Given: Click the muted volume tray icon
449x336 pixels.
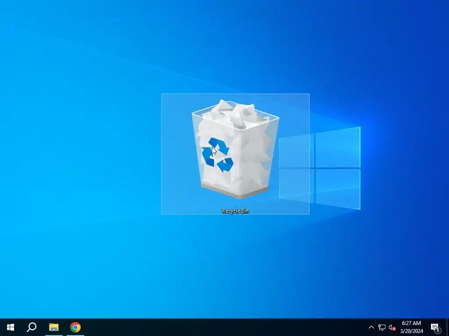Looking at the screenshot, I should [x=392, y=327].
